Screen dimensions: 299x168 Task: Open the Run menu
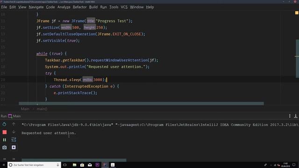pos(104,7)
